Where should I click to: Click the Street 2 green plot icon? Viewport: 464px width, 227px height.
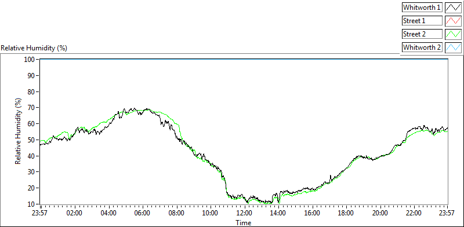(x=453, y=34)
